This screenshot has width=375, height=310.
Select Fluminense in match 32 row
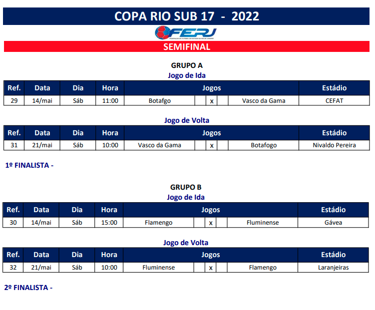(158, 268)
